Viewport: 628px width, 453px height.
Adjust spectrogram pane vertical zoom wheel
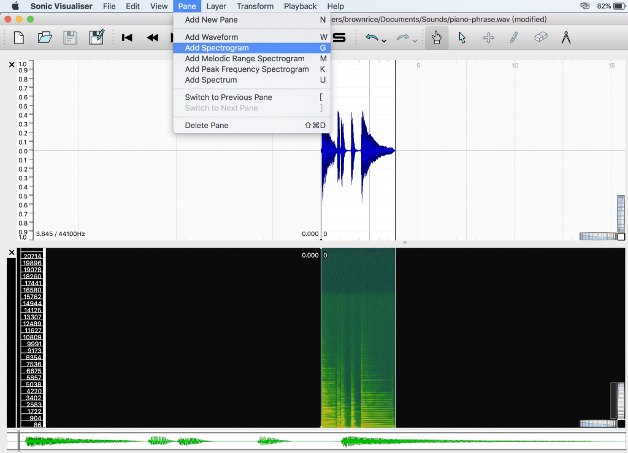tap(621, 400)
